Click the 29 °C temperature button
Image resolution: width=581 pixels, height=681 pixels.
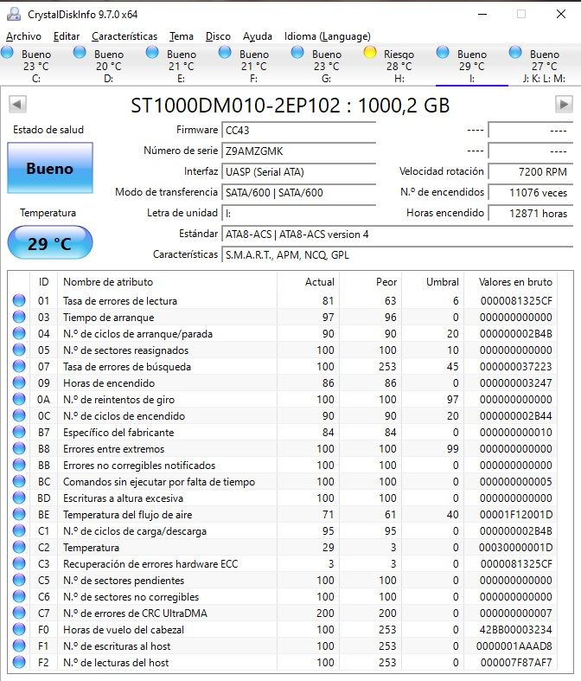tap(50, 243)
